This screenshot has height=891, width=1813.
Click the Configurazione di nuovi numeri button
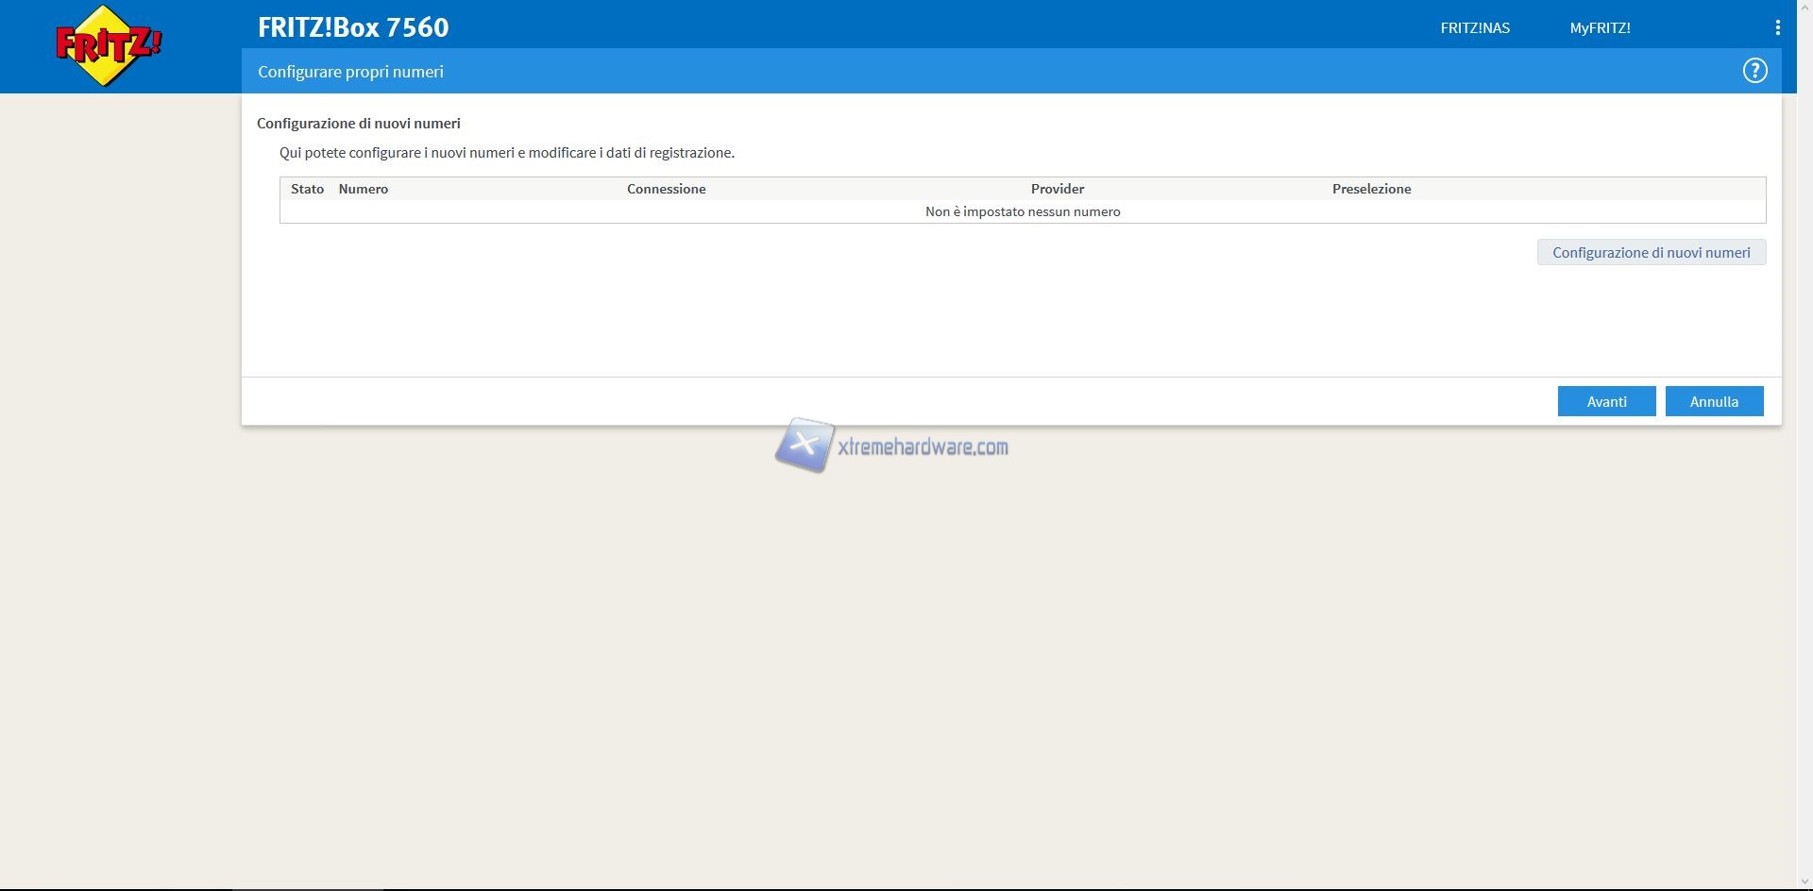click(1651, 252)
